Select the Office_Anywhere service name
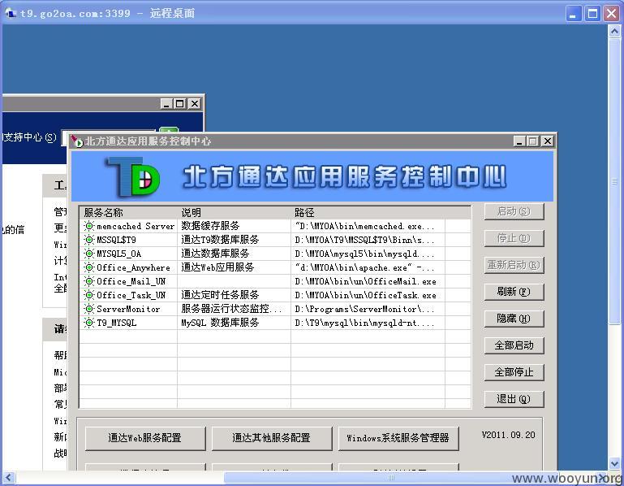This screenshot has width=624, height=486. [x=133, y=267]
